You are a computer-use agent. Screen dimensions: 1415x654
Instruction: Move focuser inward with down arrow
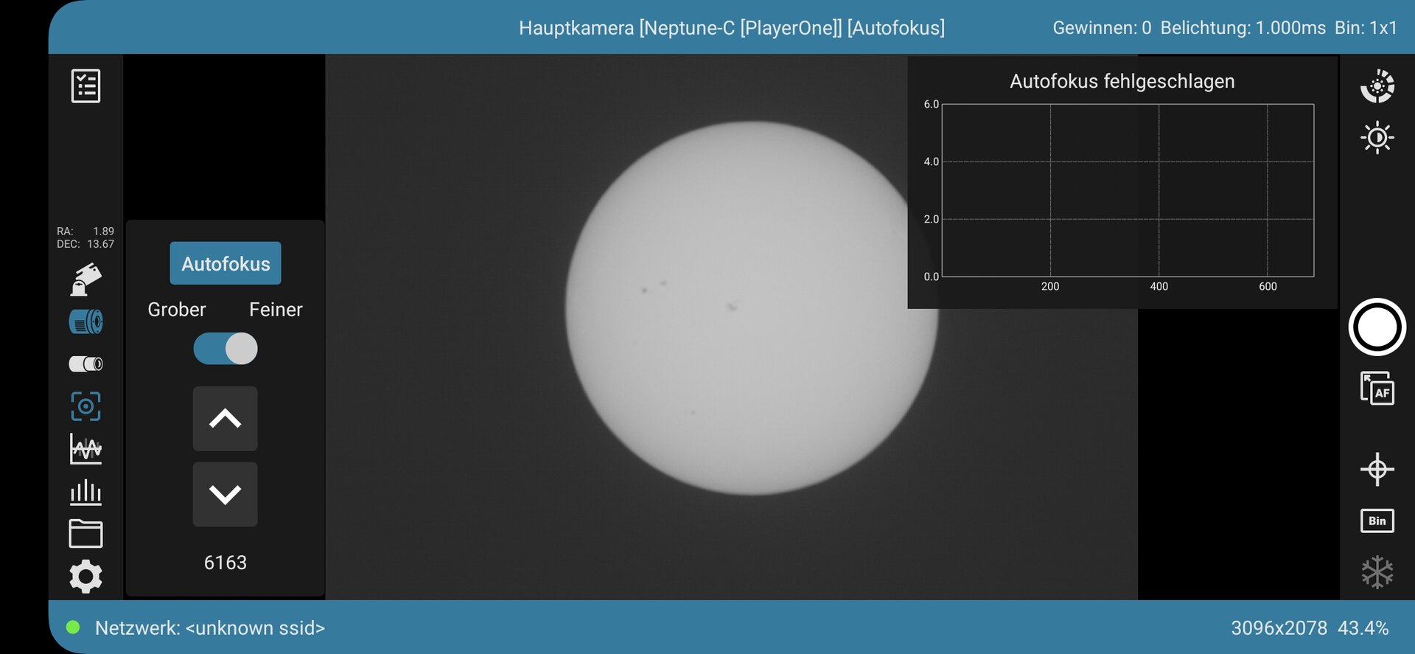click(x=226, y=495)
